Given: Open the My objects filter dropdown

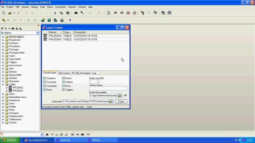Looking at the screenshot, I should [38, 33].
